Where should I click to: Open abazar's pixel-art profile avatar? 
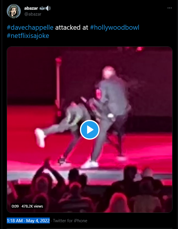[x=14, y=11]
